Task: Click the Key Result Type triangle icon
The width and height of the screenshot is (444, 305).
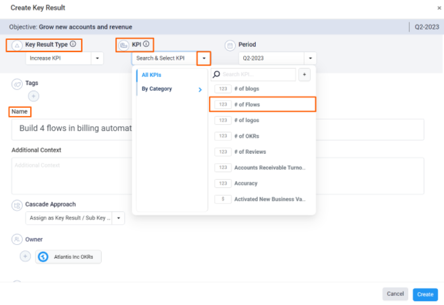Action: coord(17,45)
